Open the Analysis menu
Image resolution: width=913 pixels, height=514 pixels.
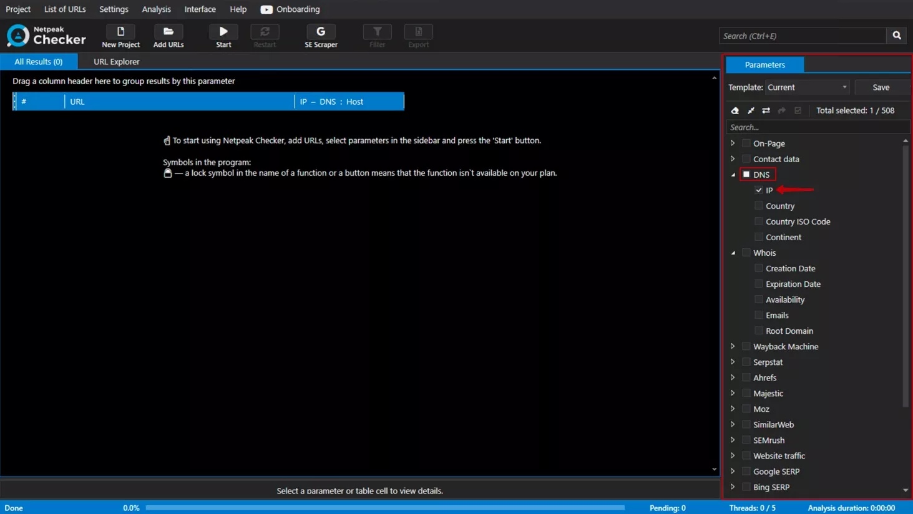(x=156, y=9)
